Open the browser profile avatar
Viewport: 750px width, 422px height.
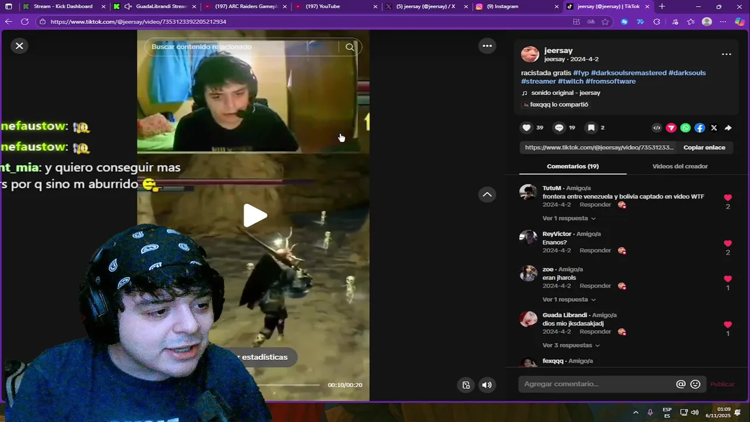tap(707, 22)
